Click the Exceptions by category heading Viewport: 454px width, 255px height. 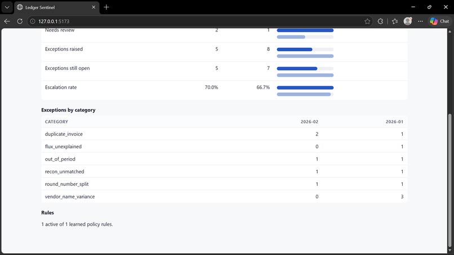point(68,110)
